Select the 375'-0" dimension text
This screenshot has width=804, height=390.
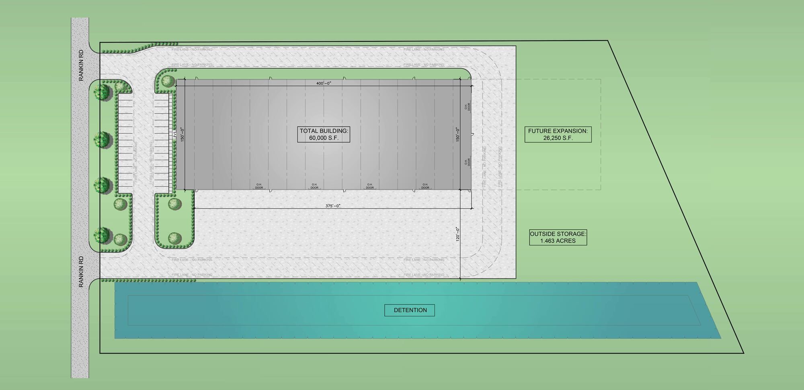click(332, 206)
